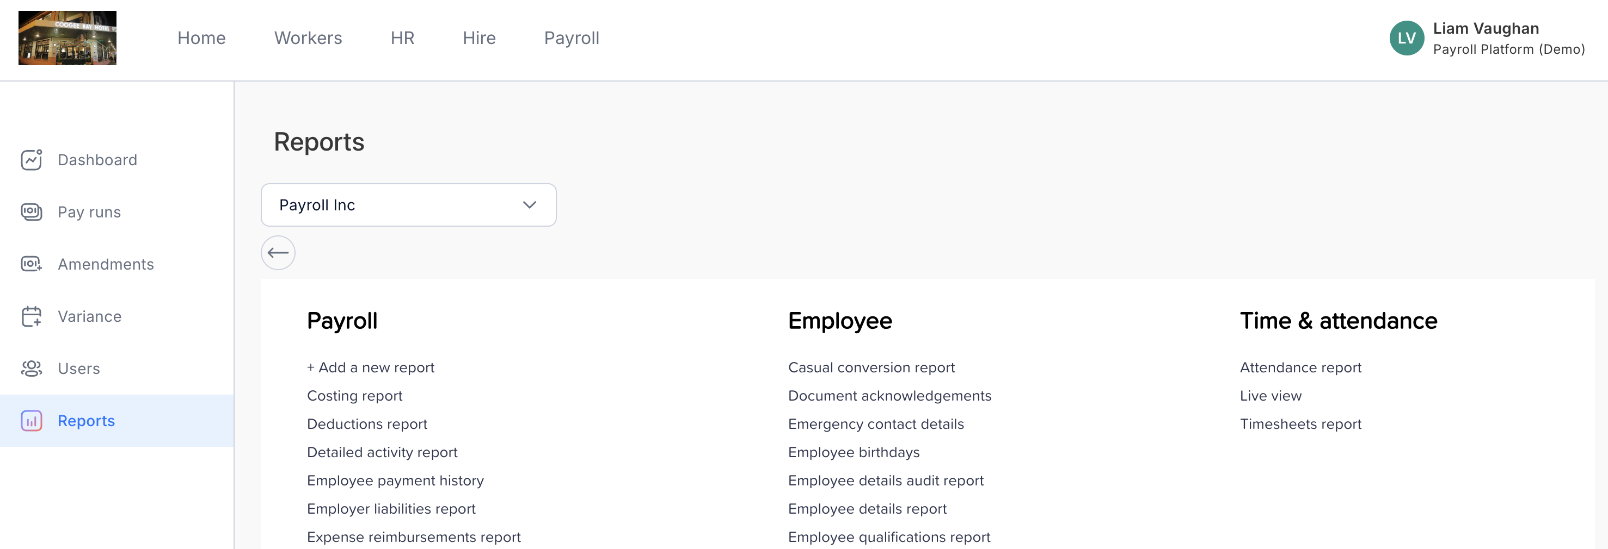Click the Variance calendar icon

[31, 316]
